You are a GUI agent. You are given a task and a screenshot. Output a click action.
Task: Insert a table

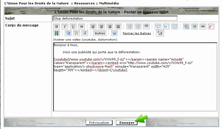click(x=174, y=27)
